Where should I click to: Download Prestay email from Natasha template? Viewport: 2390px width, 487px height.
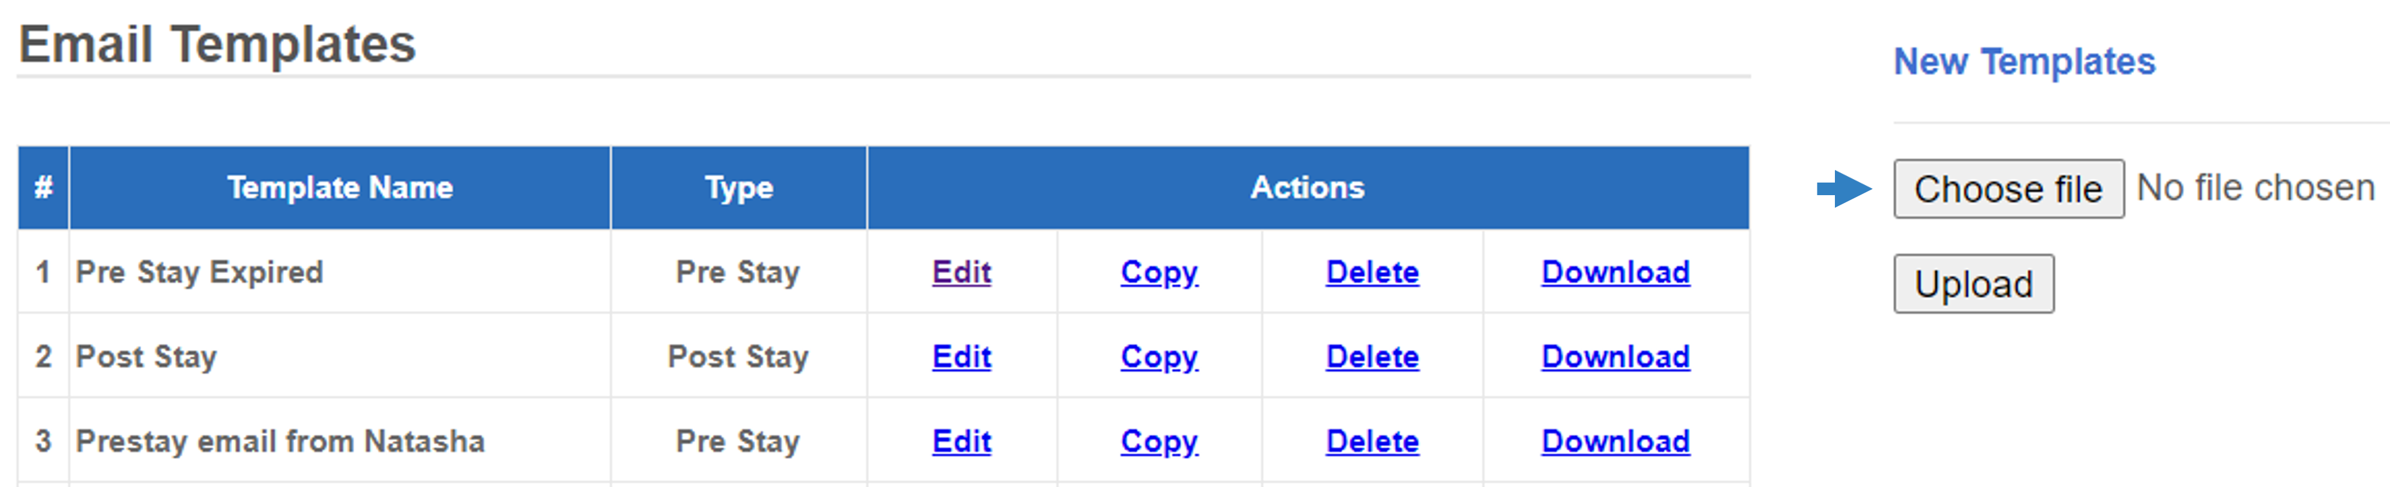click(1615, 441)
